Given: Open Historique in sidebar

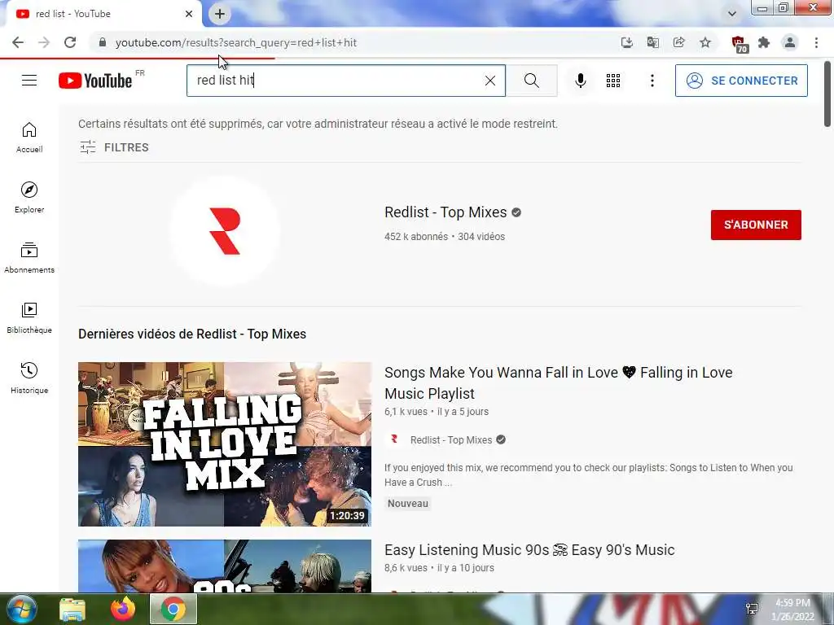Looking at the screenshot, I should point(29,378).
